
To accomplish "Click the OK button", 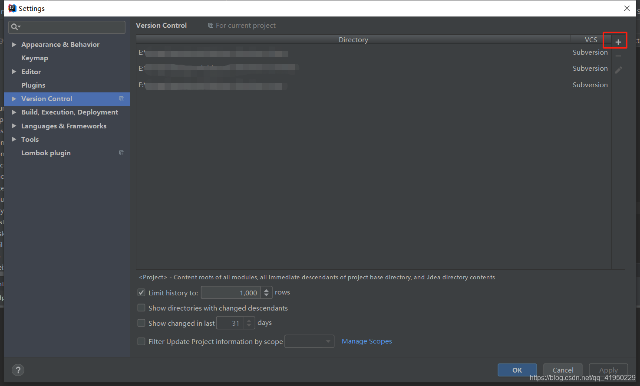I will click(x=517, y=370).
